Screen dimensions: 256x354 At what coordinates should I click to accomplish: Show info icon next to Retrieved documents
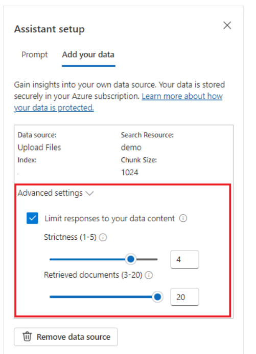pos(149,275)
